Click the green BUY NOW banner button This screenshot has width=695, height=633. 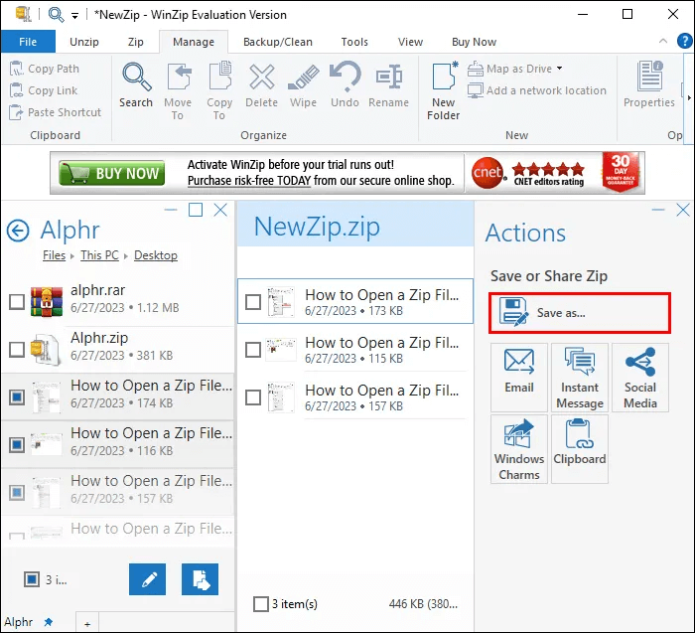[111, 173]
